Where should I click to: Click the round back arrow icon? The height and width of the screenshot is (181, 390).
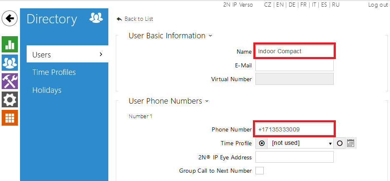[x=10, y=18]
